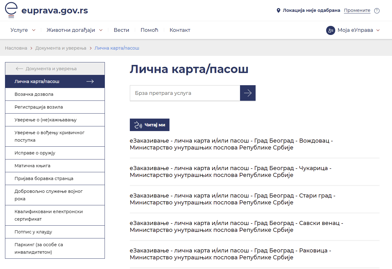This screenshot has height=269, width=392.
Task: Click the Насловна breadcrumb link
Action: click(16, 48)
